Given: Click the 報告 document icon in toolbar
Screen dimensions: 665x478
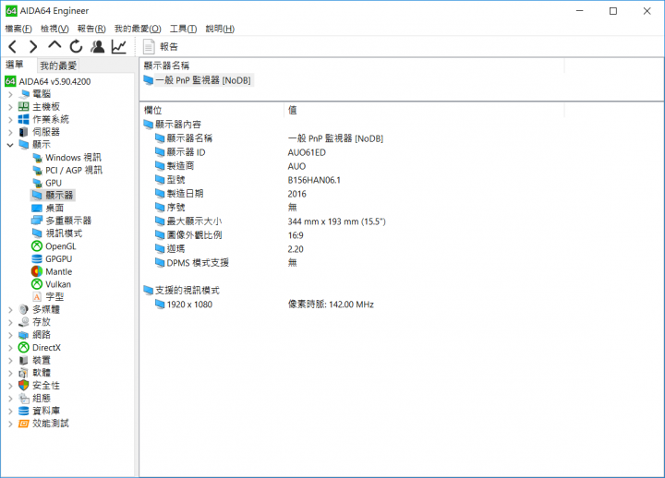Looking at the screenshot, I should click(x=149, y=47).
